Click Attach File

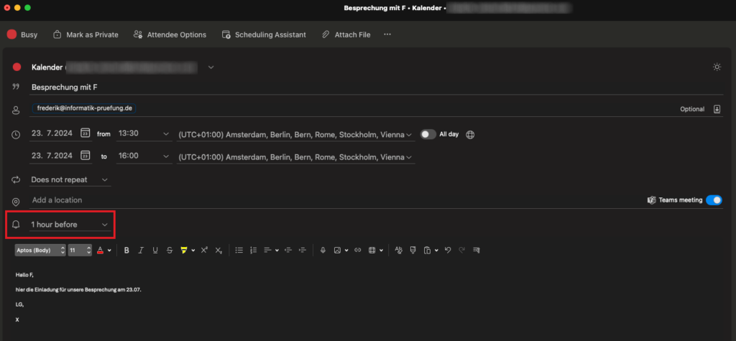(346, 34)
